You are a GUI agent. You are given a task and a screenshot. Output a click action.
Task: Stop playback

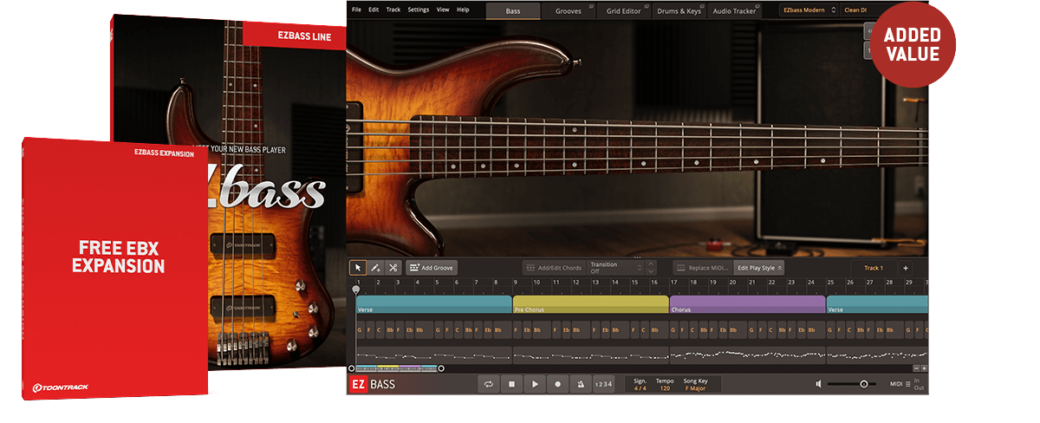click(x=512, y=384)
